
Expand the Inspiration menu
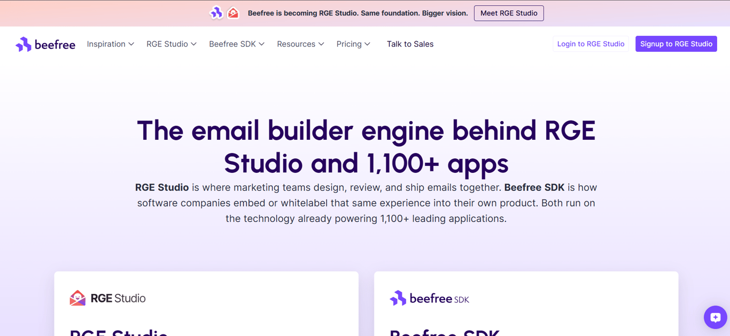(110, 44)
